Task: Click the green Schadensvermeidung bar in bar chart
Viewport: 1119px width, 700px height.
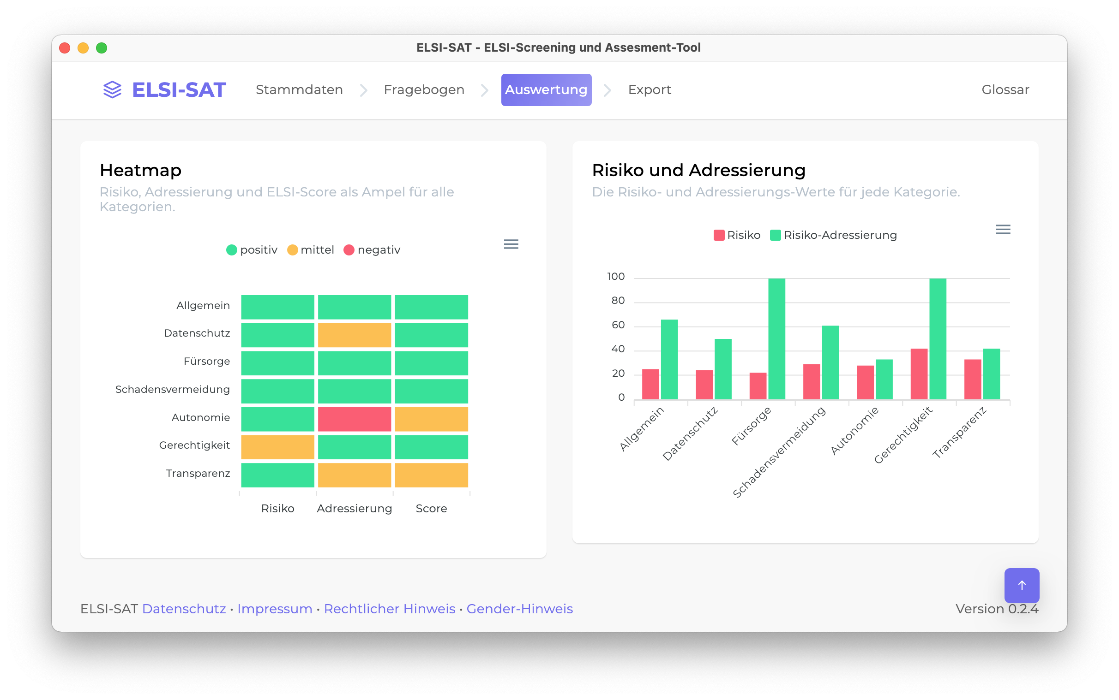Action: (x=830, y=362)
